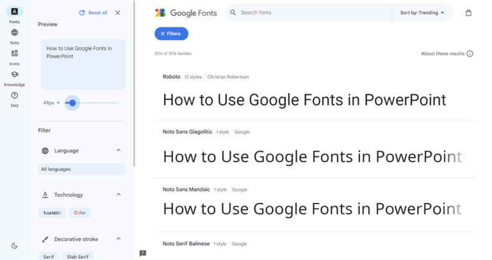Screen dimensions: 492x260
Task: Toggle the Color technology filter chip
Action: click(x=79, y=213)
